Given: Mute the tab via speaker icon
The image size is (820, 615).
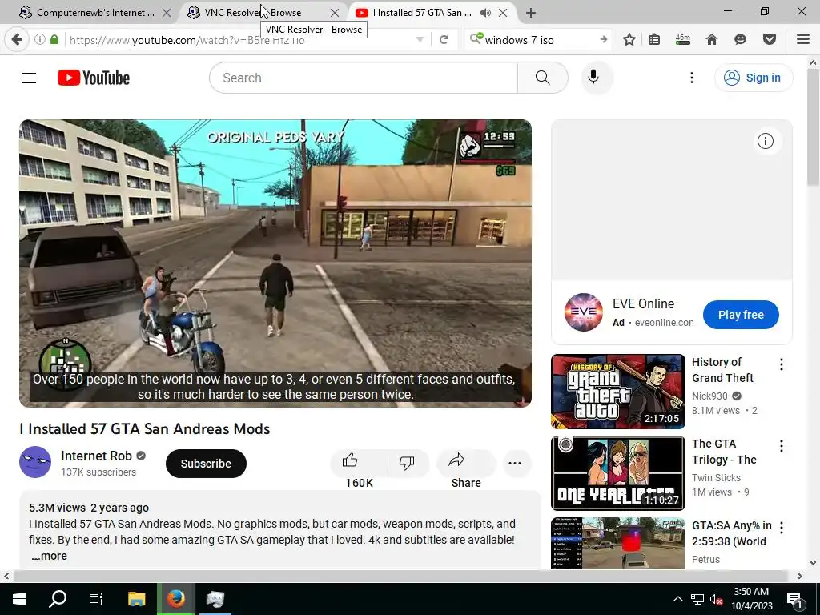Looking at the screenshot, I should point(485,13).
